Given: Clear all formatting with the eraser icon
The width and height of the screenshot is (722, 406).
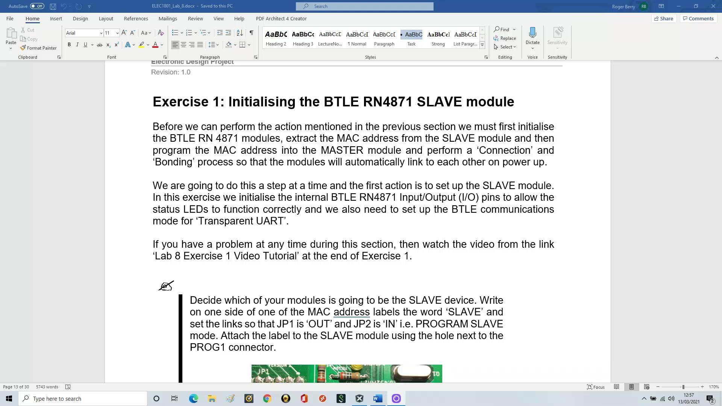Looking at the screenshot, I should point(161,33).
